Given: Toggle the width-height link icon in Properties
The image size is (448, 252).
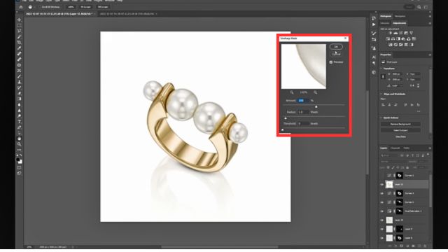Looking at the screenshot, I should [x=383, y=76].
